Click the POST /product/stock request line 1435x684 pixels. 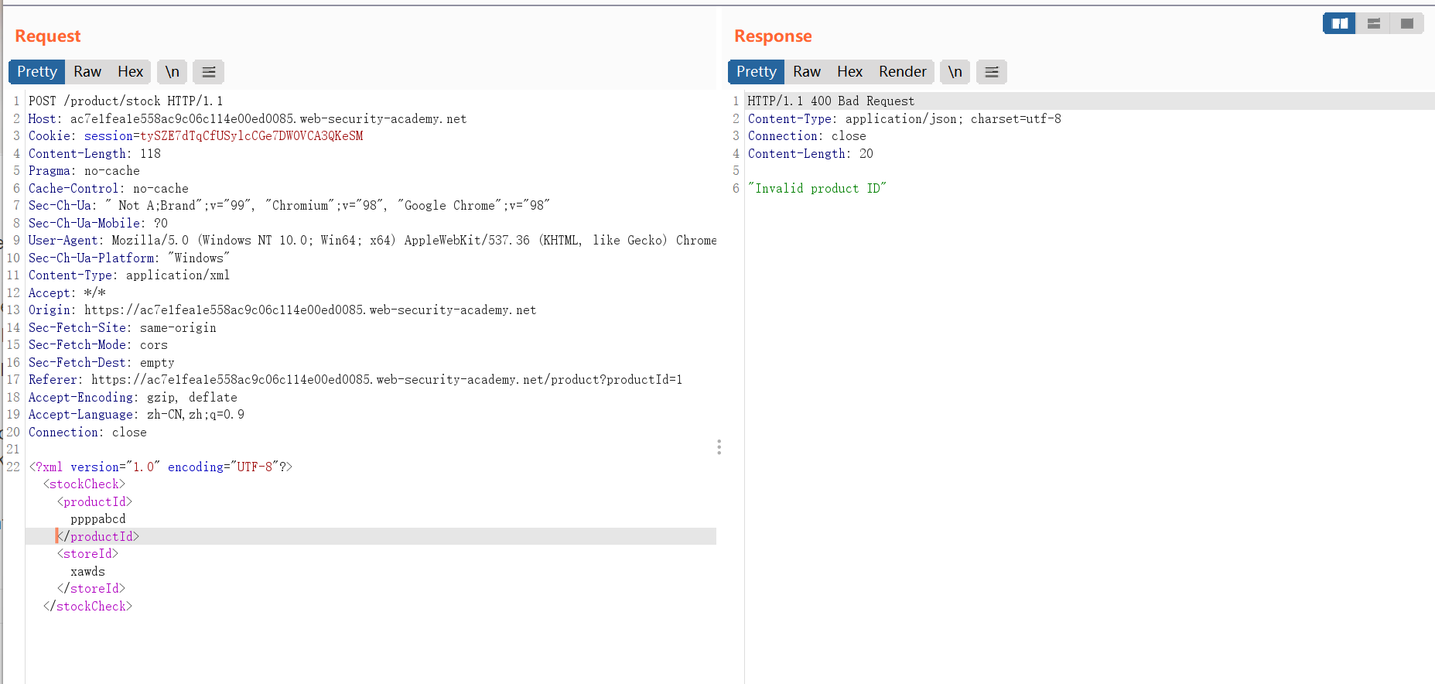coord(125,101)
